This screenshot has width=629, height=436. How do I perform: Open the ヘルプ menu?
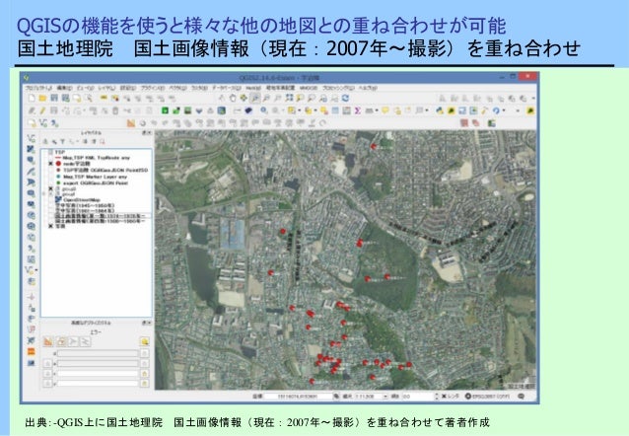click(367, 88)
